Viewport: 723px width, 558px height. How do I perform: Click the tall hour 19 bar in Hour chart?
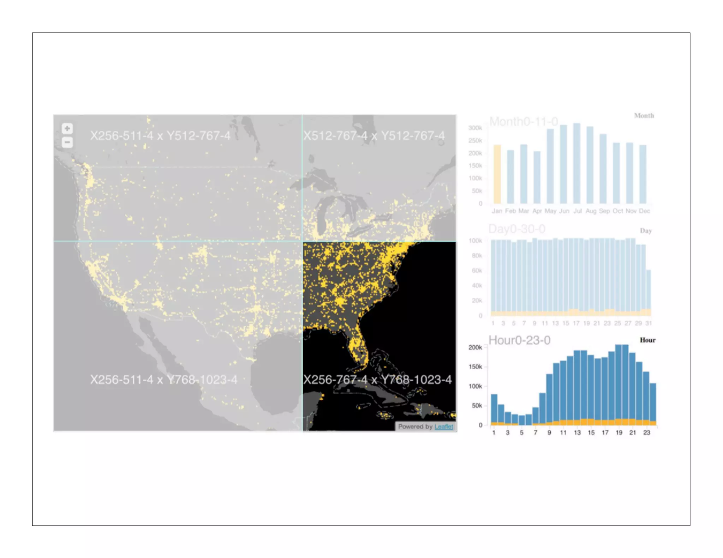click(619, 384)
